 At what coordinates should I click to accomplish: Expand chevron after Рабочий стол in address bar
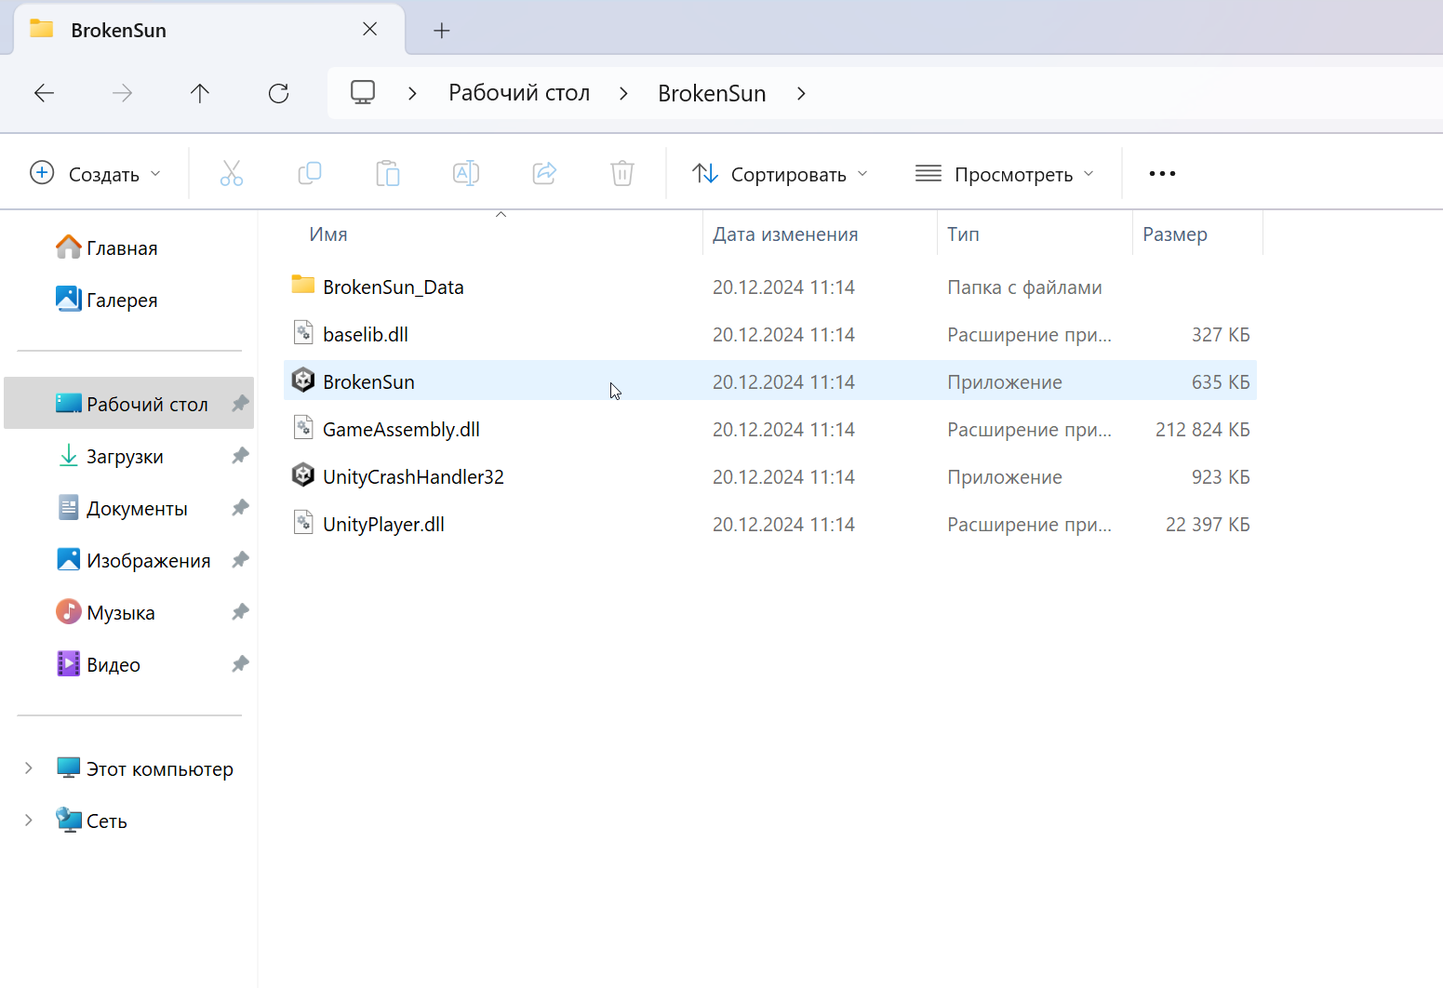[623, 93]
